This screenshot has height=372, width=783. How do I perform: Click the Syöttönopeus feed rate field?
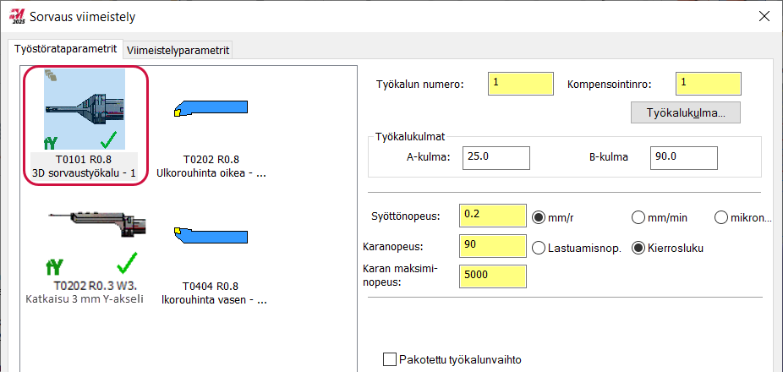[x=492, y=216]
